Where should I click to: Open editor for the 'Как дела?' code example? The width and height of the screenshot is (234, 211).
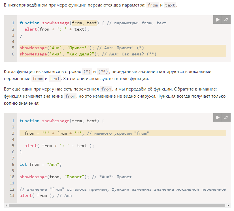click(x=226, y=20)
